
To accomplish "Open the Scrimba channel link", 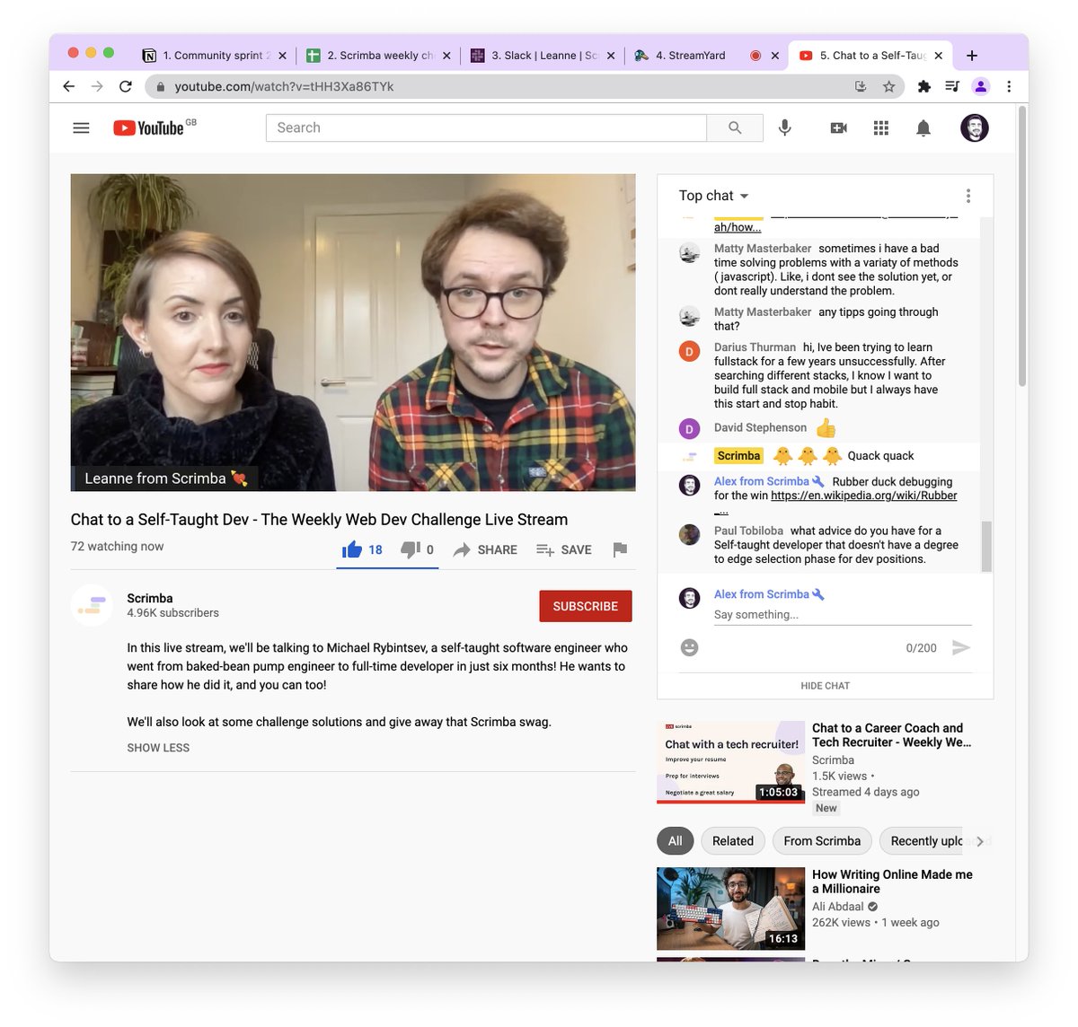I will (x=149, y=598).
